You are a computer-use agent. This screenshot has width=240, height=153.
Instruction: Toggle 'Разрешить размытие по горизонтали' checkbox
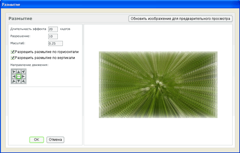[x=13, y=52]
